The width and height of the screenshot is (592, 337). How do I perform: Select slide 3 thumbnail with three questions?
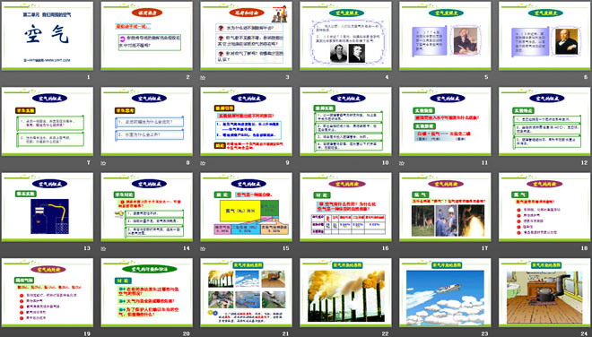246,36
